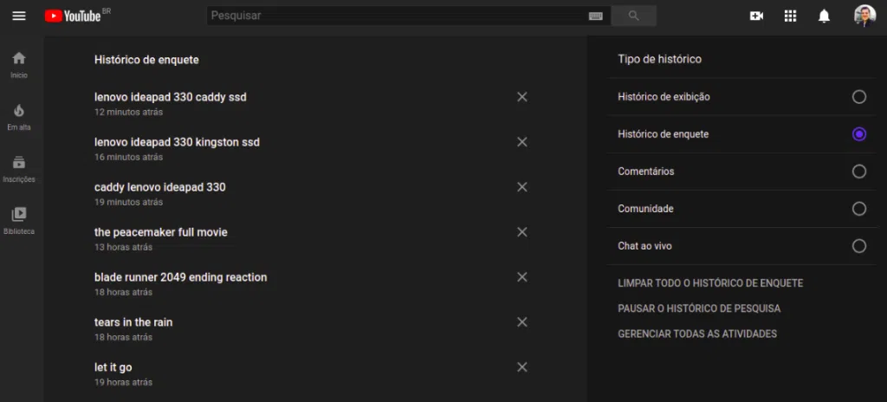Remove 'lenovo ideapad 330 caddy ssd' entry

(x=522, y=97)
